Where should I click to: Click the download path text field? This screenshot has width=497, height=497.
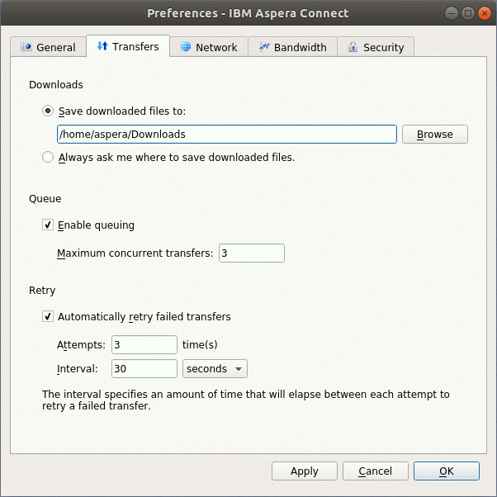pos(226,135)
